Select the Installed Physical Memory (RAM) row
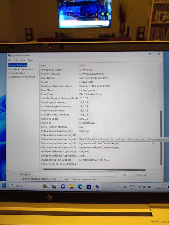The image size is (169, 225). click(100, 98)
